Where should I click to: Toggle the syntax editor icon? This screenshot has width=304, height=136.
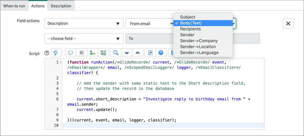56,53
